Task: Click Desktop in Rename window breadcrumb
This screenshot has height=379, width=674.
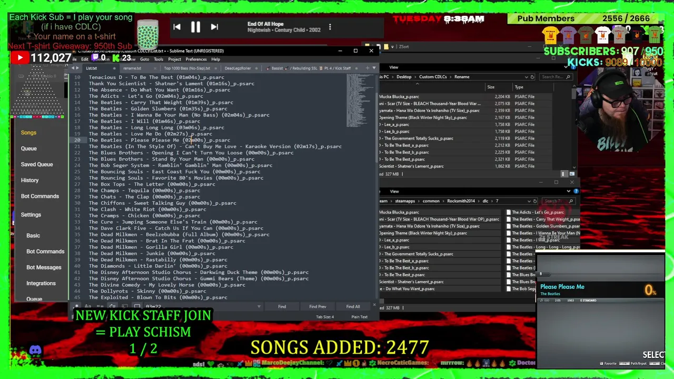Action: click(x=404, y=77)
